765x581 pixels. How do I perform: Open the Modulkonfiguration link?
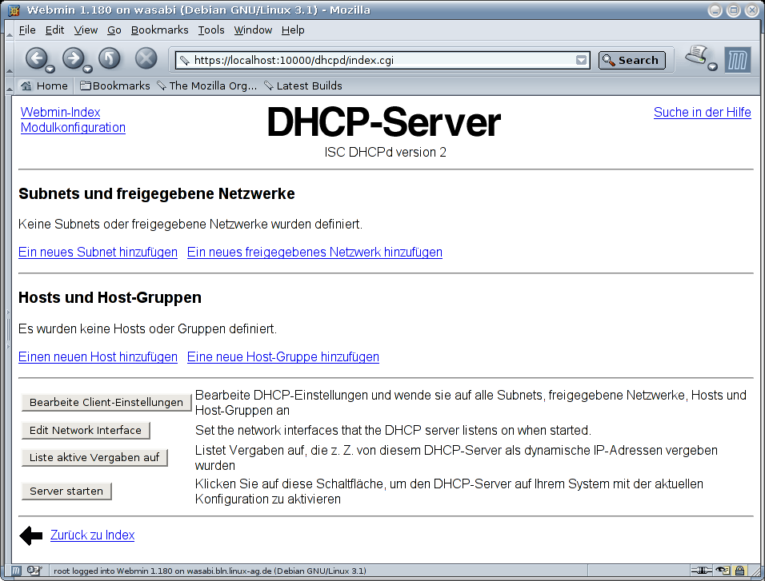[x=73, y=128]
